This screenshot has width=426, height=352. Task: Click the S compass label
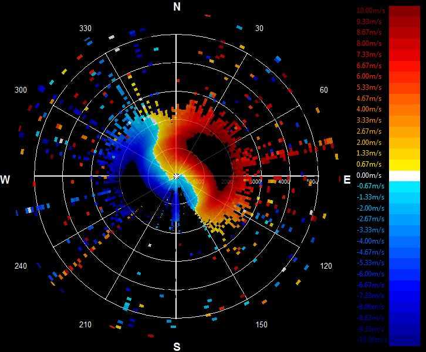[177, 347]
